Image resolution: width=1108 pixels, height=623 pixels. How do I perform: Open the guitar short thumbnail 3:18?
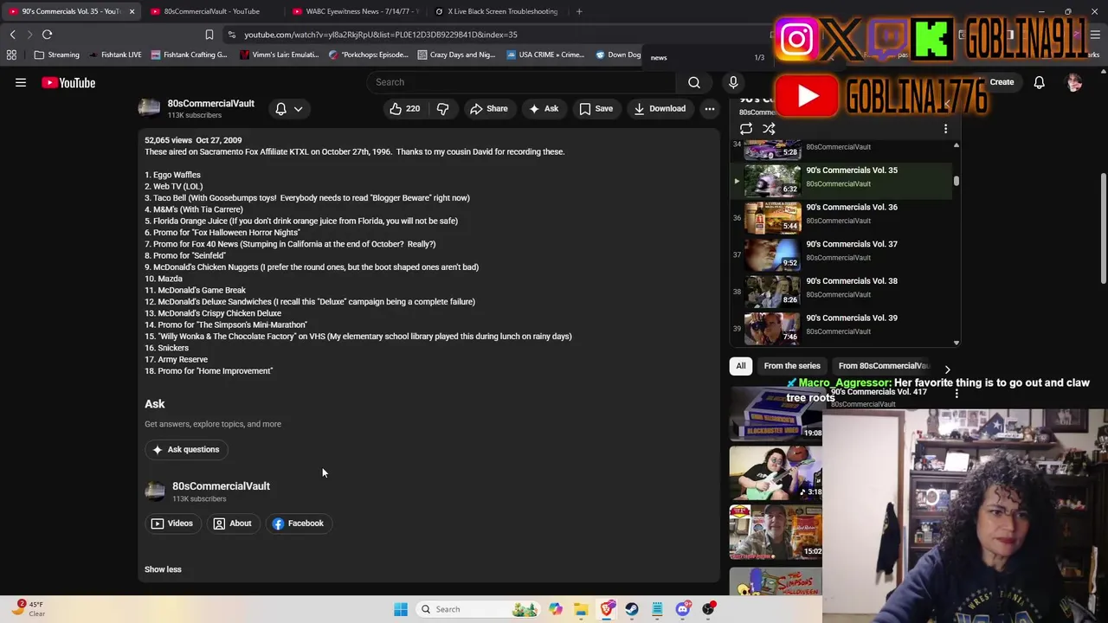[x=776, y=472]
